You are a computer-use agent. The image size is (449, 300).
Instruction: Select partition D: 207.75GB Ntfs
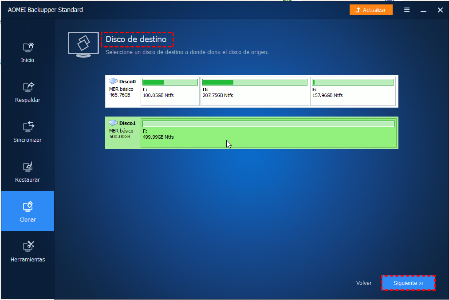[x=255, y=92]
